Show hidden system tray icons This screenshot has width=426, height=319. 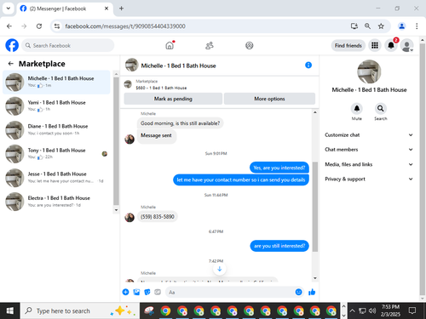coord(352,310)
